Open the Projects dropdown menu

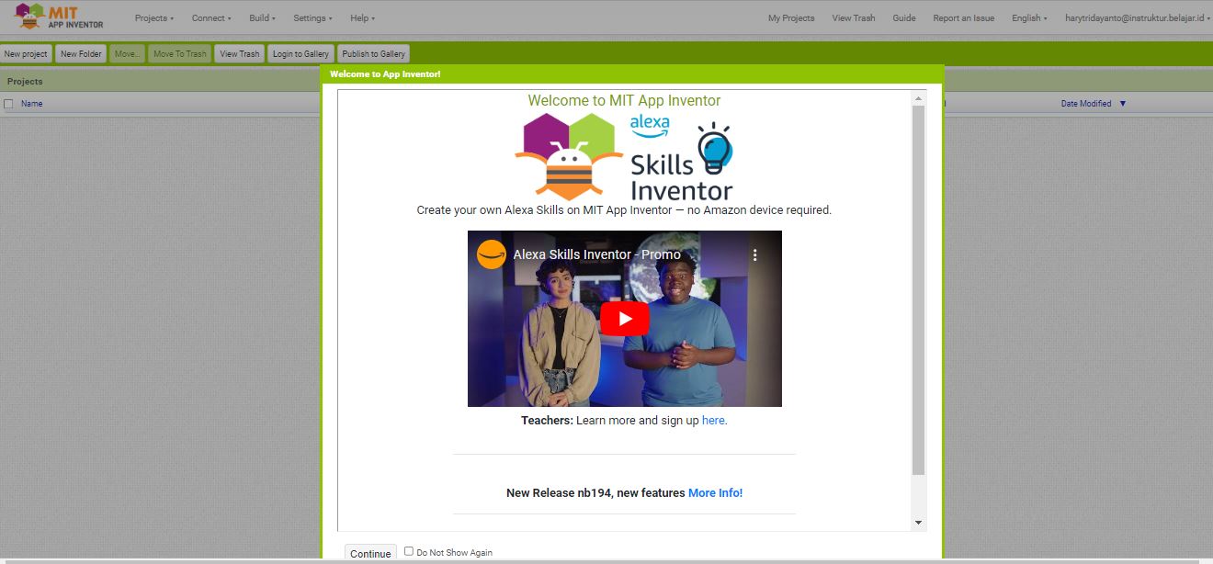click(153, 17)
